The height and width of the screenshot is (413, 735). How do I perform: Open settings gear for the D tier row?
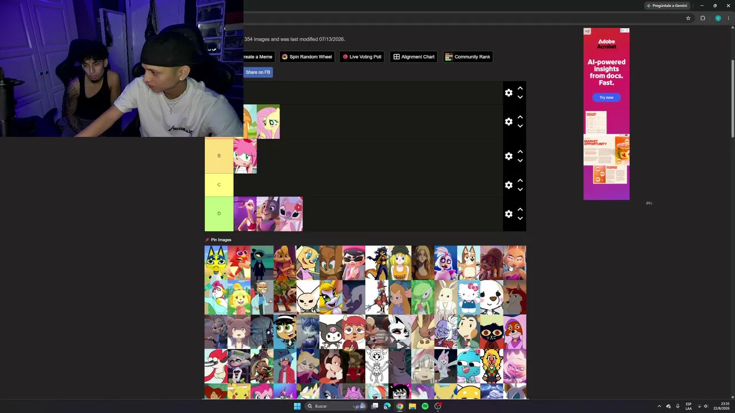pos(508,213)
